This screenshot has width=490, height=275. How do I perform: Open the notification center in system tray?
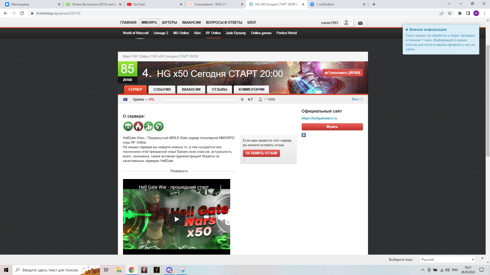click(482, 270)
